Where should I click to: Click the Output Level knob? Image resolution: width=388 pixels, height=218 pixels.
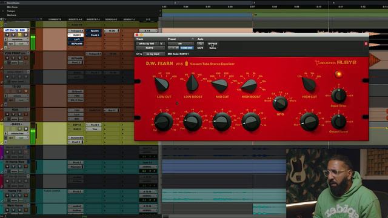[338, 121]
